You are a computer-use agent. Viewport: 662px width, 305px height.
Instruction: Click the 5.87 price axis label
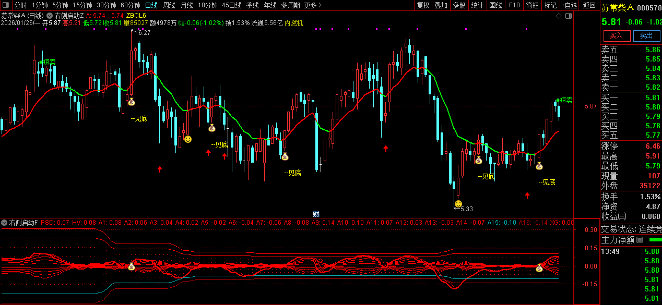590,106
